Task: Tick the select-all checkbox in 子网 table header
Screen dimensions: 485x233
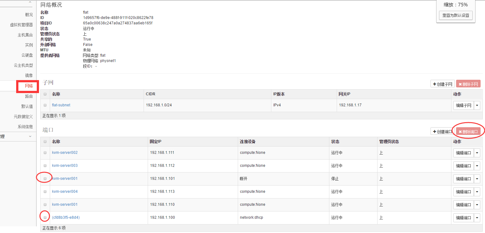Action: pos(45,94)
